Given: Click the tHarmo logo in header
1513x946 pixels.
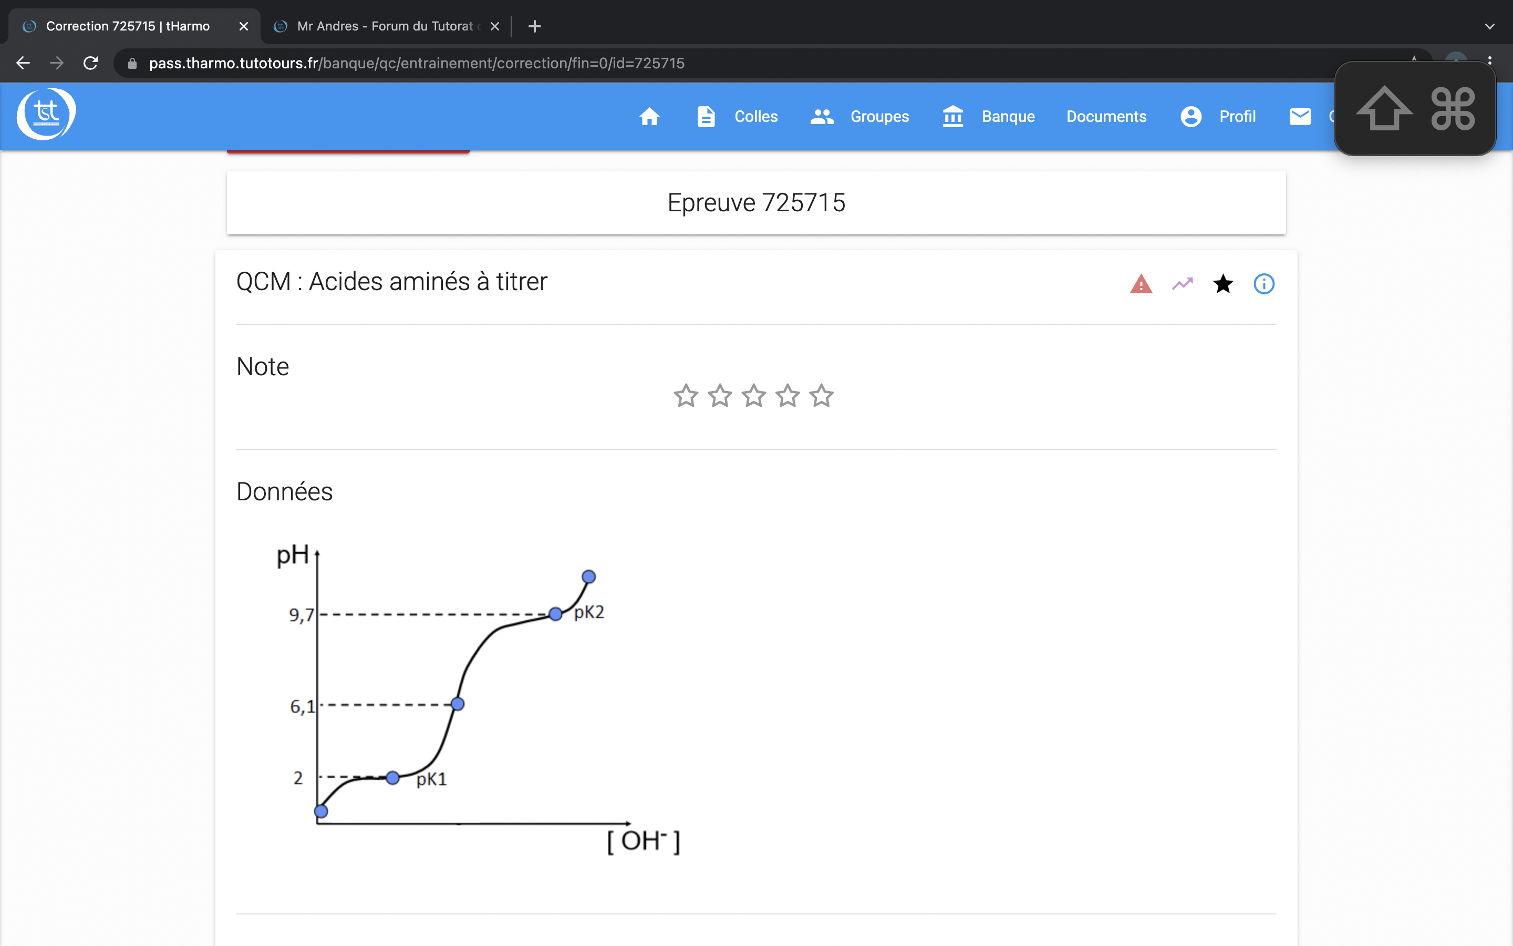Looking at the screenshot, I should click(46, 114).
